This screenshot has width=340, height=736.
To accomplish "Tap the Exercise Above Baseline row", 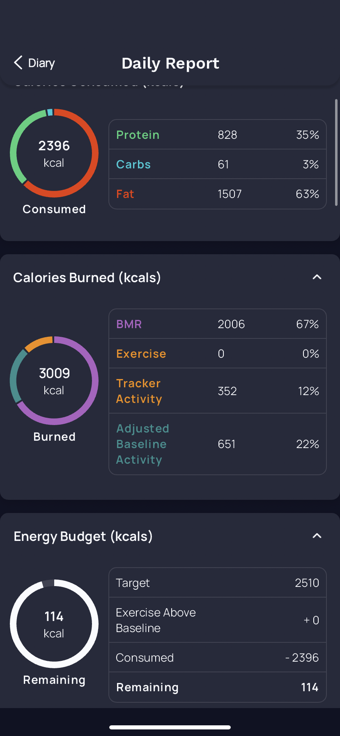I will (x=217, y=620).
